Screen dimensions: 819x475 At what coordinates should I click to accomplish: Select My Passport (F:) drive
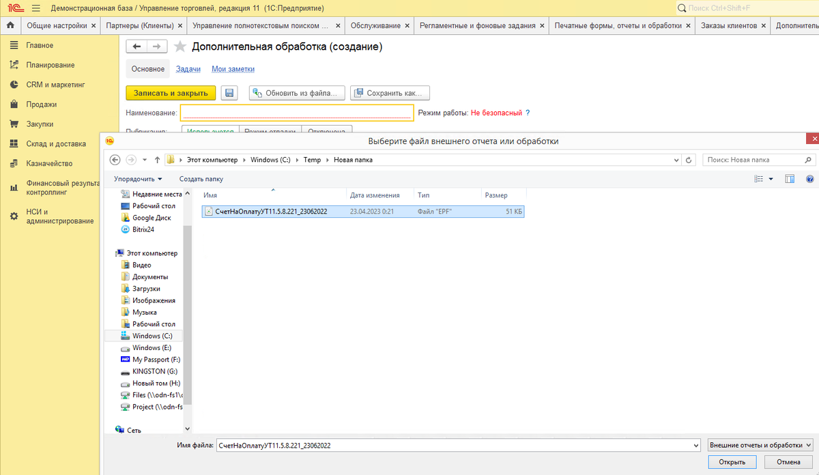[156, 359]
